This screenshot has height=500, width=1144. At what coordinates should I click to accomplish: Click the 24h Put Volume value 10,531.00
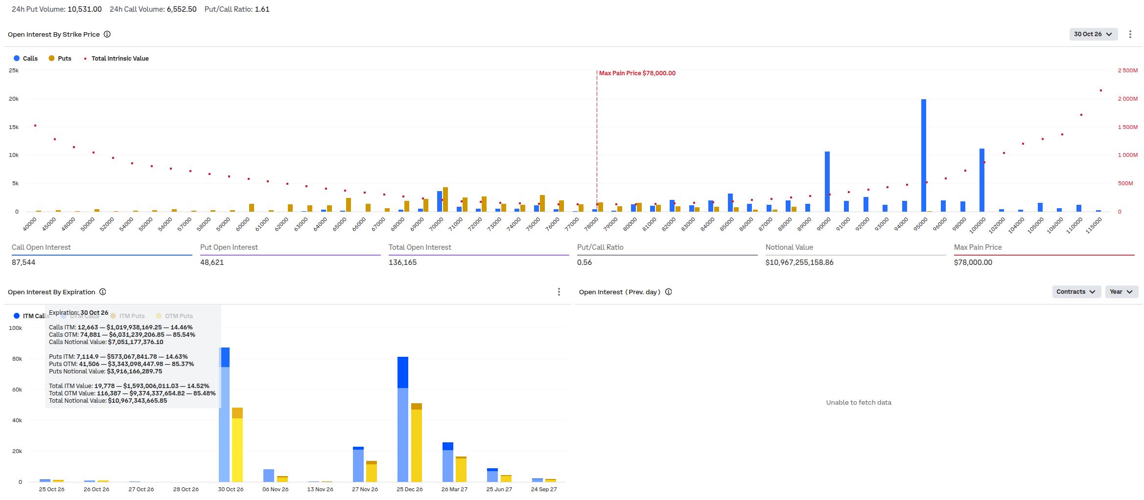coord(85,9)
